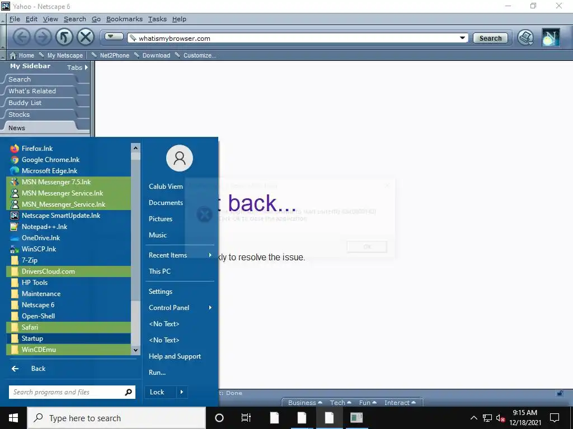The height and width of the screenshot is (429, 573).
Task: Open the Startup folder in programs
Action: (68, 339)
